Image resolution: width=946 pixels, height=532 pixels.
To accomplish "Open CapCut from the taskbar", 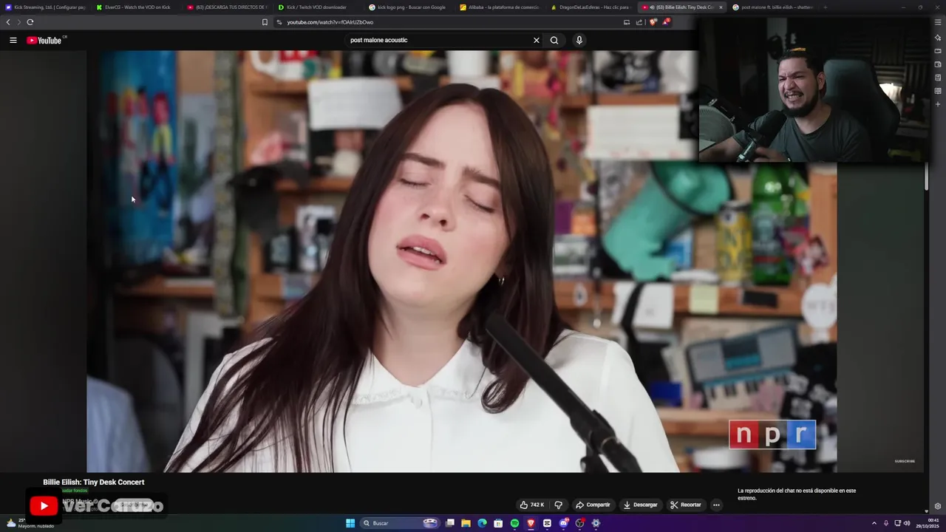I will point(547,523).
